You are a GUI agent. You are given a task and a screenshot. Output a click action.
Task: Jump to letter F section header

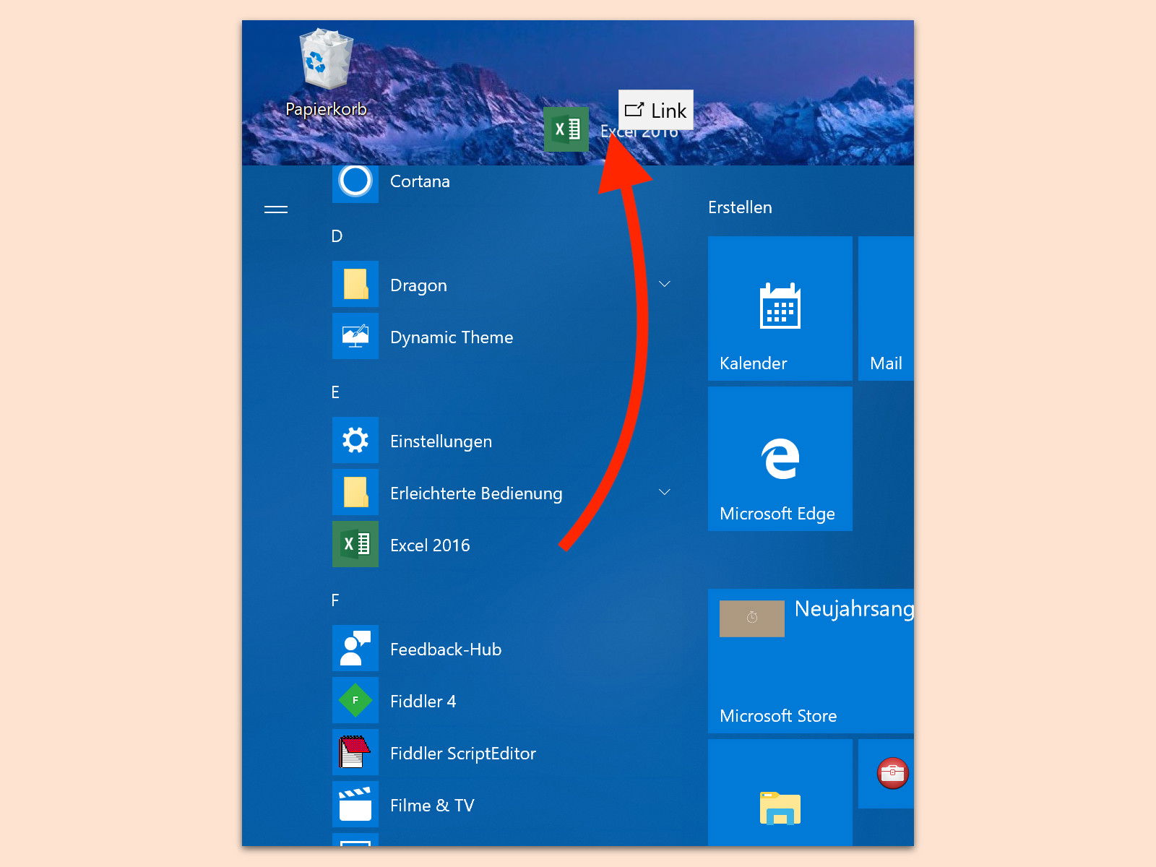point(335,600)
